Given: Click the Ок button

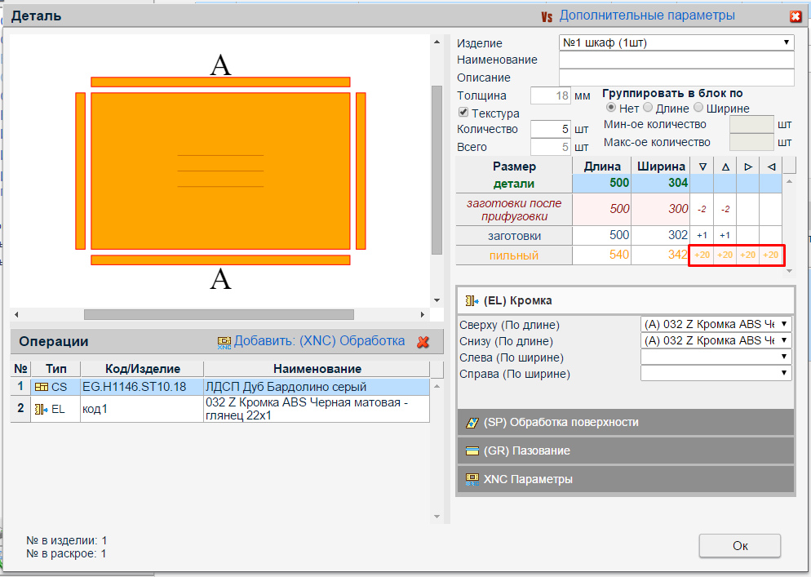Looking at the screenshot, I should 740,546.
